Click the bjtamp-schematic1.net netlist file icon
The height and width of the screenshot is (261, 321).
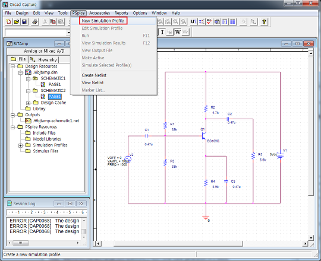[x=28, y=120]
